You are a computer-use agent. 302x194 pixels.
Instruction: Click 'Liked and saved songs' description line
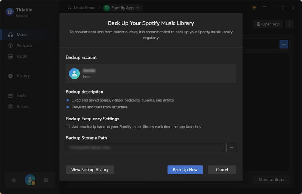[x=122, y=100]
